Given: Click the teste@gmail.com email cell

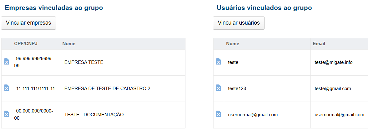Looking at the screenshot, I should coord(333,89).
